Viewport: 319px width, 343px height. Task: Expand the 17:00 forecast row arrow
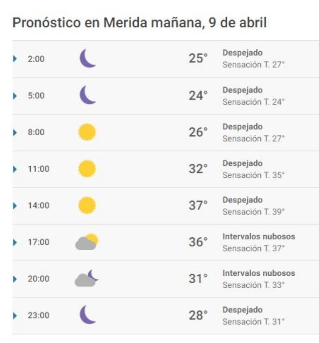pos(15,242)
